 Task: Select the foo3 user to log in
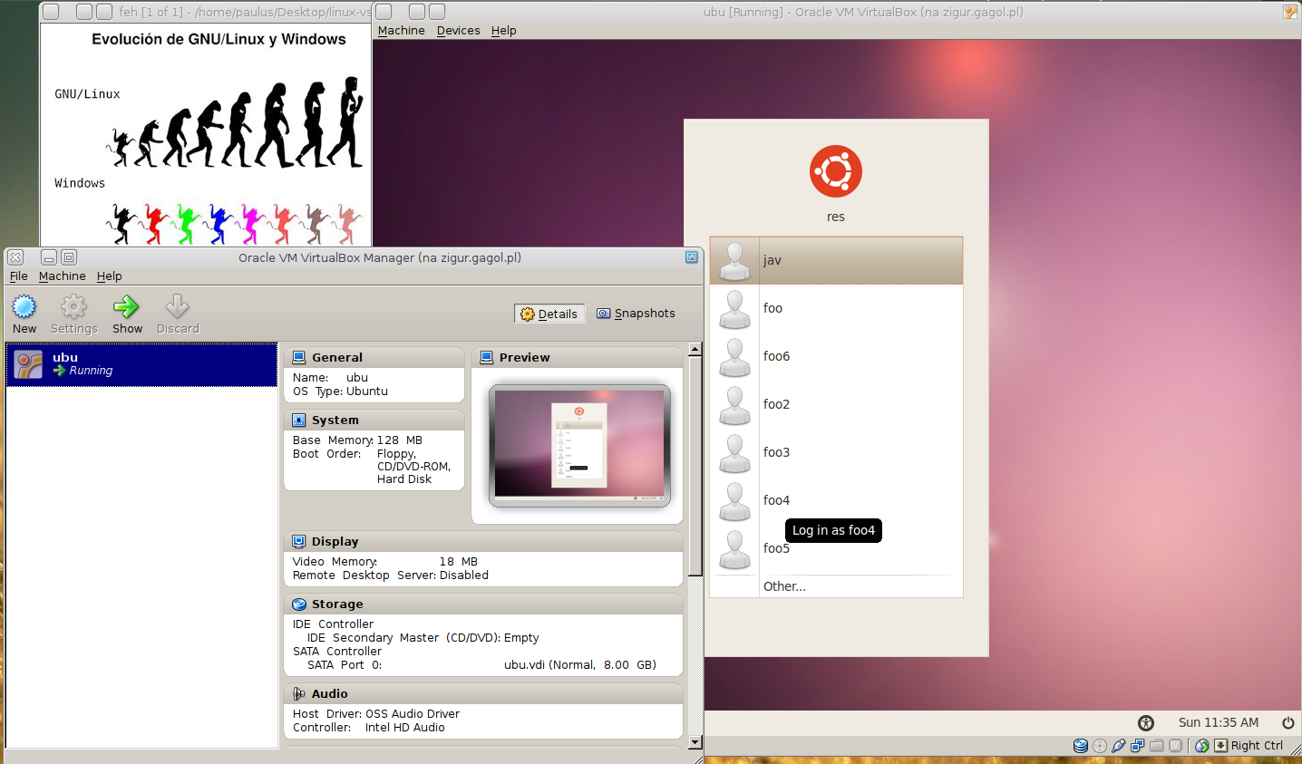click(776, 452)
